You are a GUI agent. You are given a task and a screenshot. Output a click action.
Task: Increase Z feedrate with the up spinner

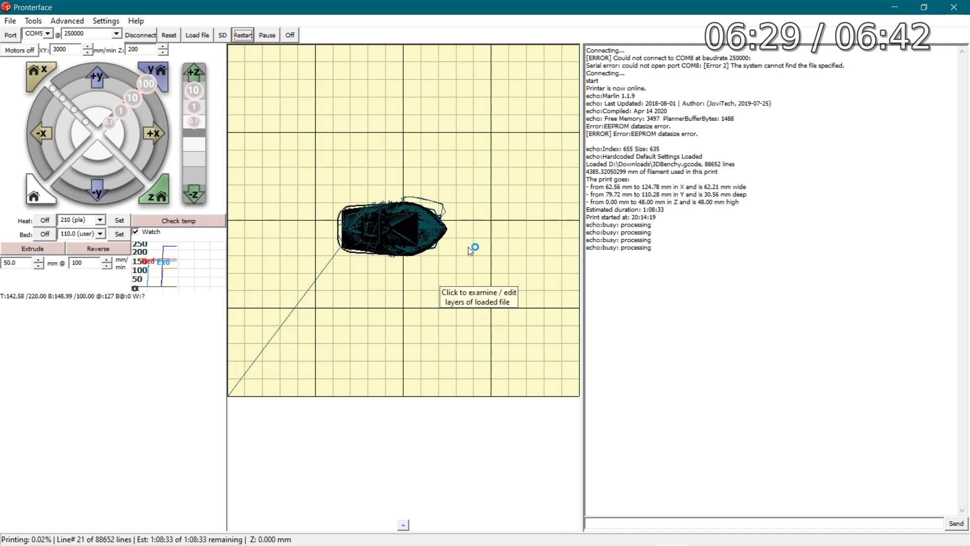[163, 47]
